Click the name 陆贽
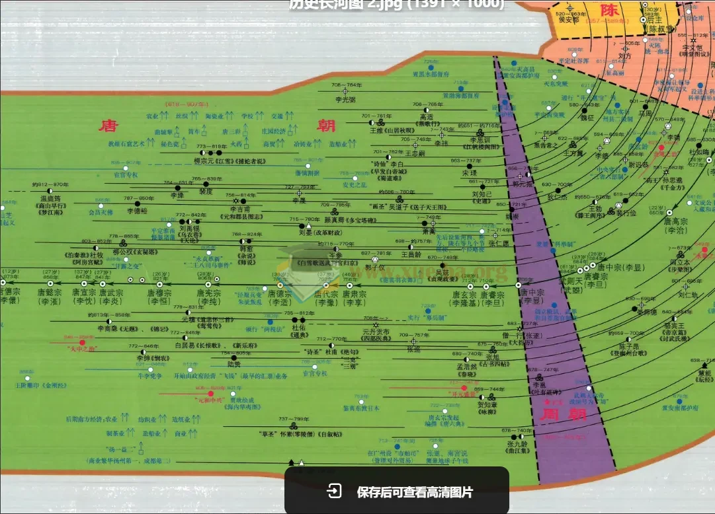Image resolution: width=715 pixels, height=514 pixels. (233, 363)
